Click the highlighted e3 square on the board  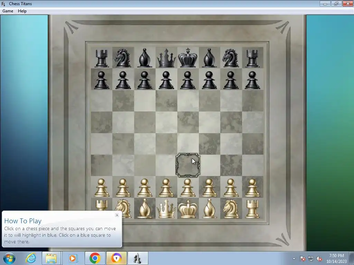point(188,165)
